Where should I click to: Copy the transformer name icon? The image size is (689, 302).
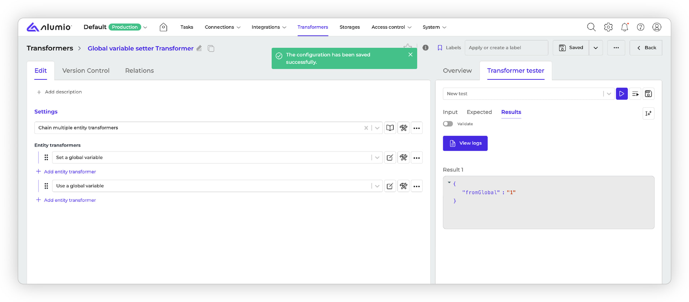[211, 48]
